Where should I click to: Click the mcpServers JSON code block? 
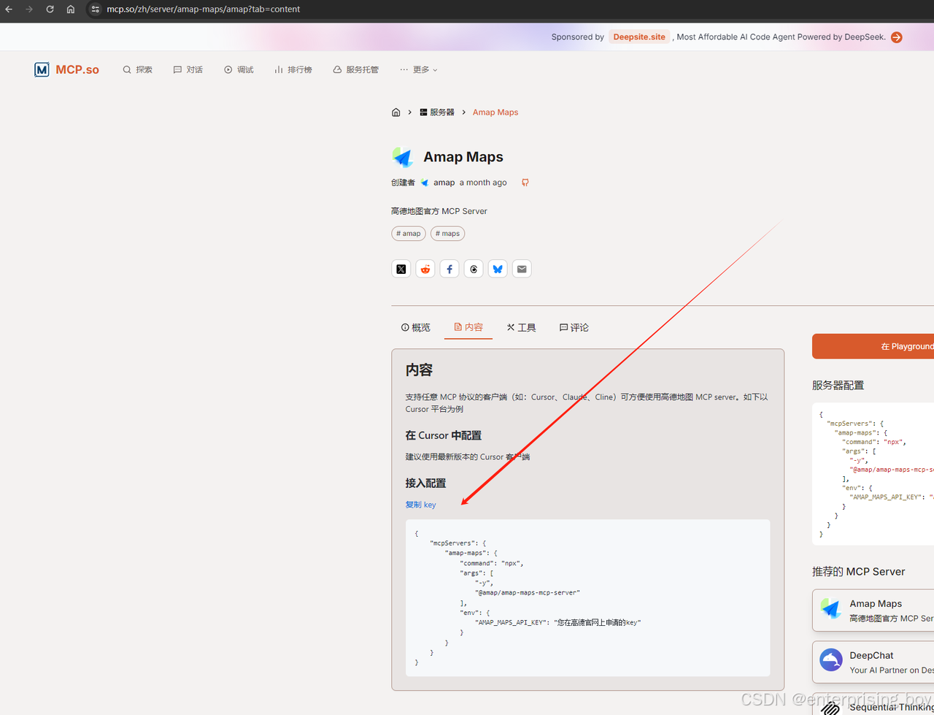click(588, 598)
